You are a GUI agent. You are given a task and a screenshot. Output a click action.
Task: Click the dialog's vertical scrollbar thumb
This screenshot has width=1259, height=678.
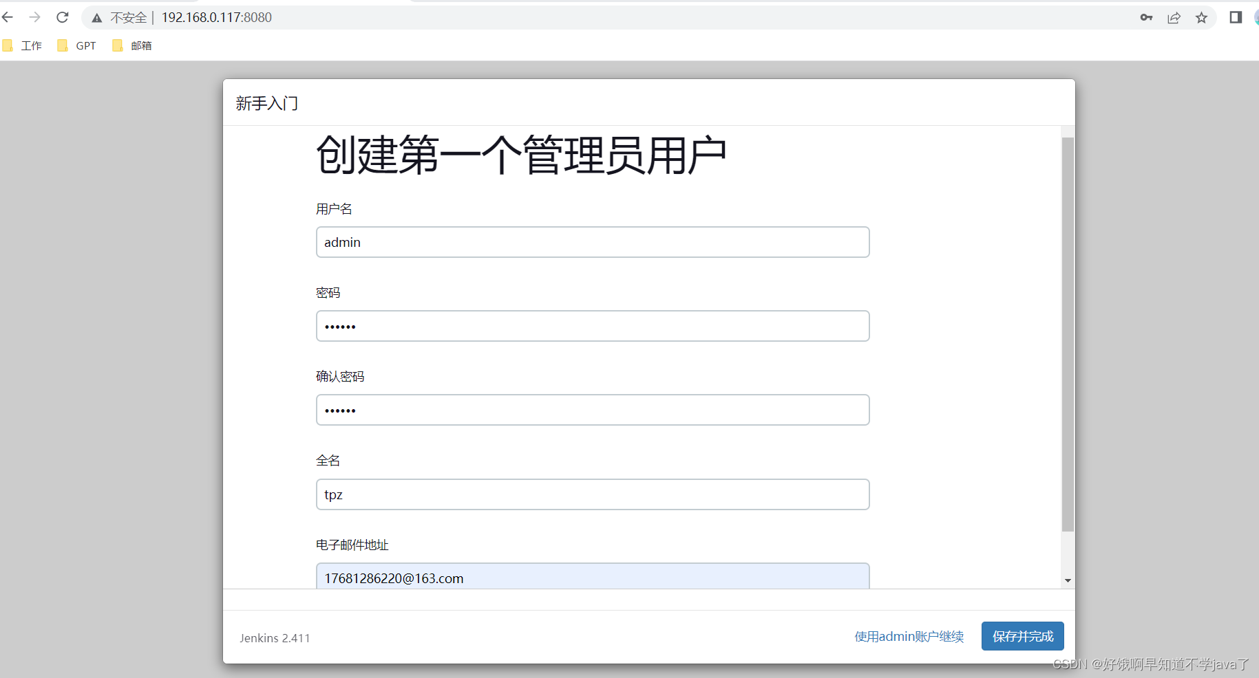click(1068, 334)
